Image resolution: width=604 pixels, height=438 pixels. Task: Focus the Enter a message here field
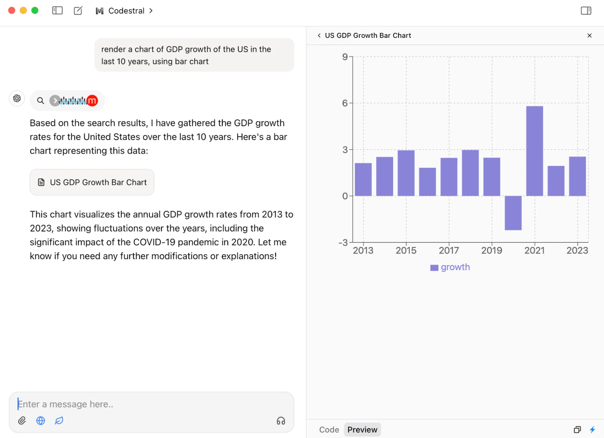pos(152,404)
